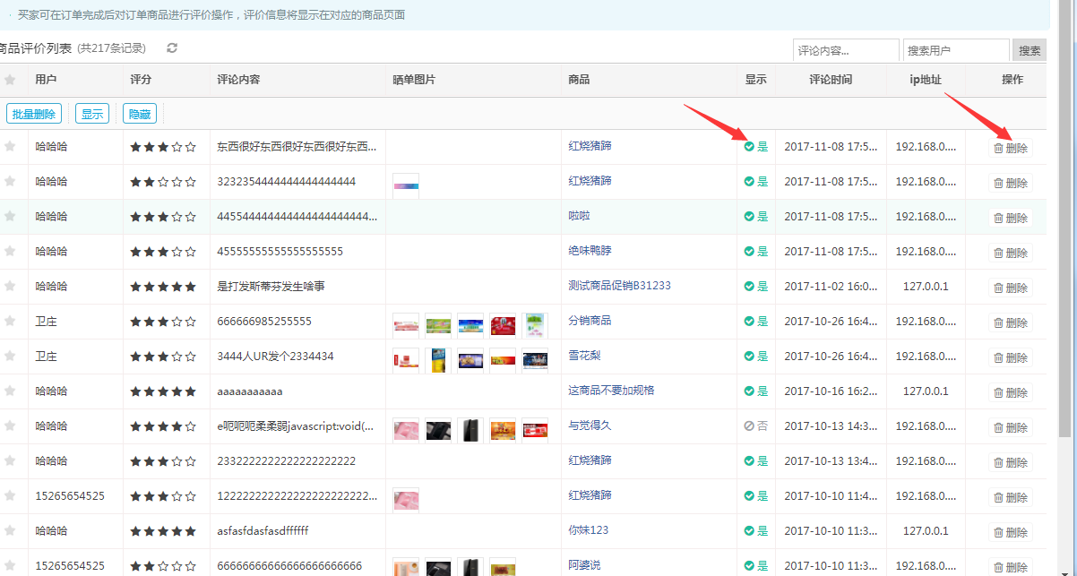Delete the review for 测试商品促销B31233
The height and width of the screenshot is (576, 1077).
click(1010, 288)
